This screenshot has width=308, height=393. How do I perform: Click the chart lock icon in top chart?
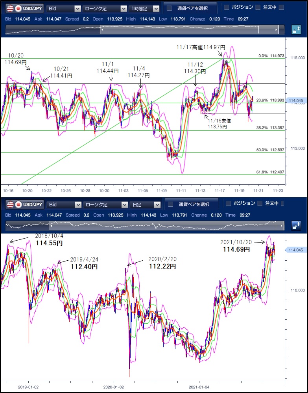pos(296,30)
